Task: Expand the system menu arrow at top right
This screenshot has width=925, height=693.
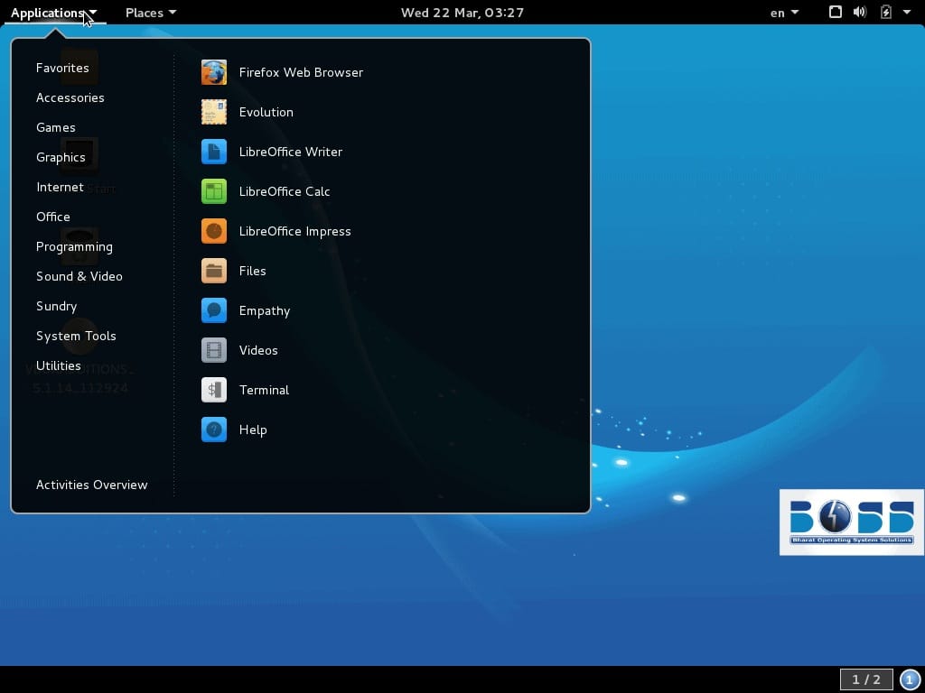Action: point(907,12)
